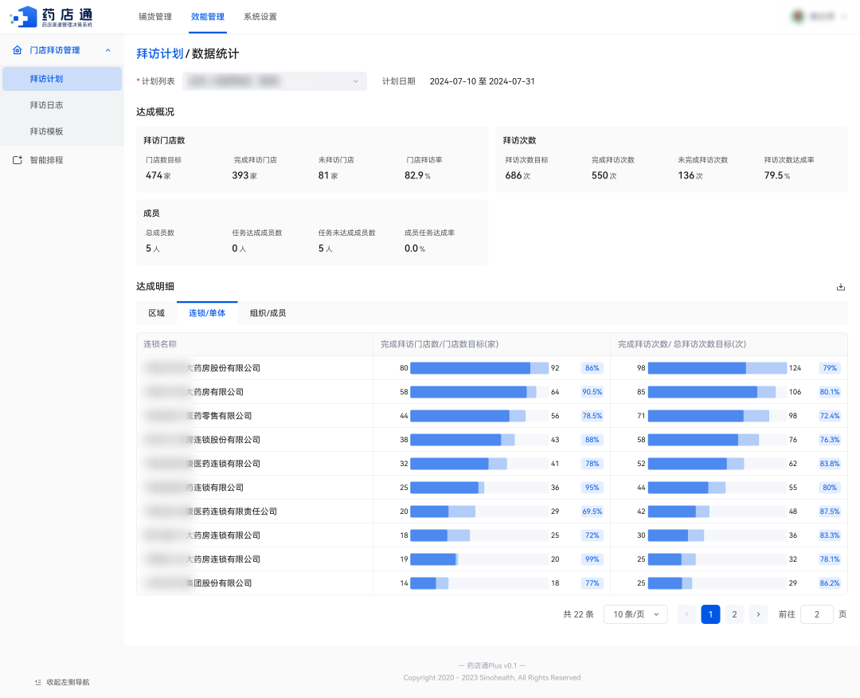The image size is (860, 698).
Task: Go to next page arrow
Action: point(758,614)
